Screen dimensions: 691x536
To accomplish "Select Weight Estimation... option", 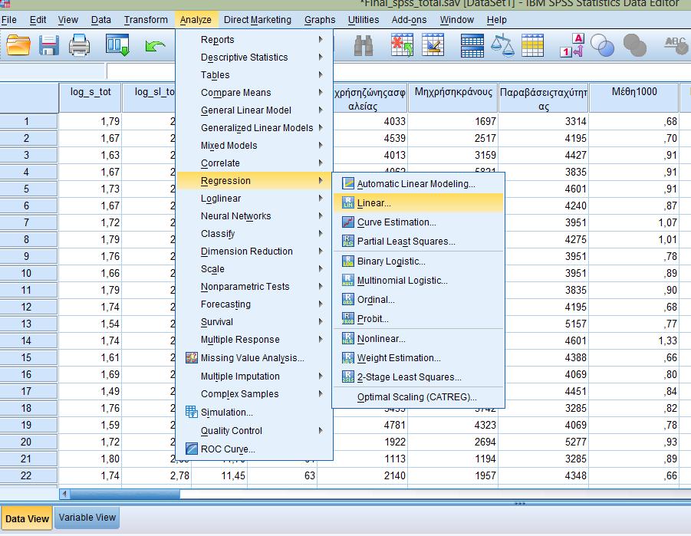I will 418,358.
